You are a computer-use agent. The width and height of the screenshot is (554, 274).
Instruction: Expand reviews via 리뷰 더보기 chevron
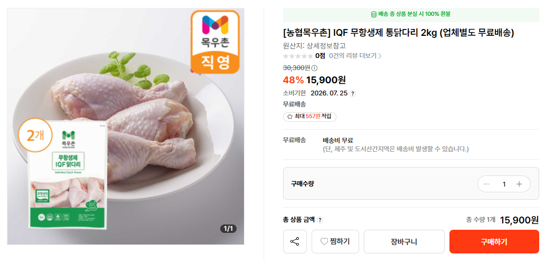380,56
